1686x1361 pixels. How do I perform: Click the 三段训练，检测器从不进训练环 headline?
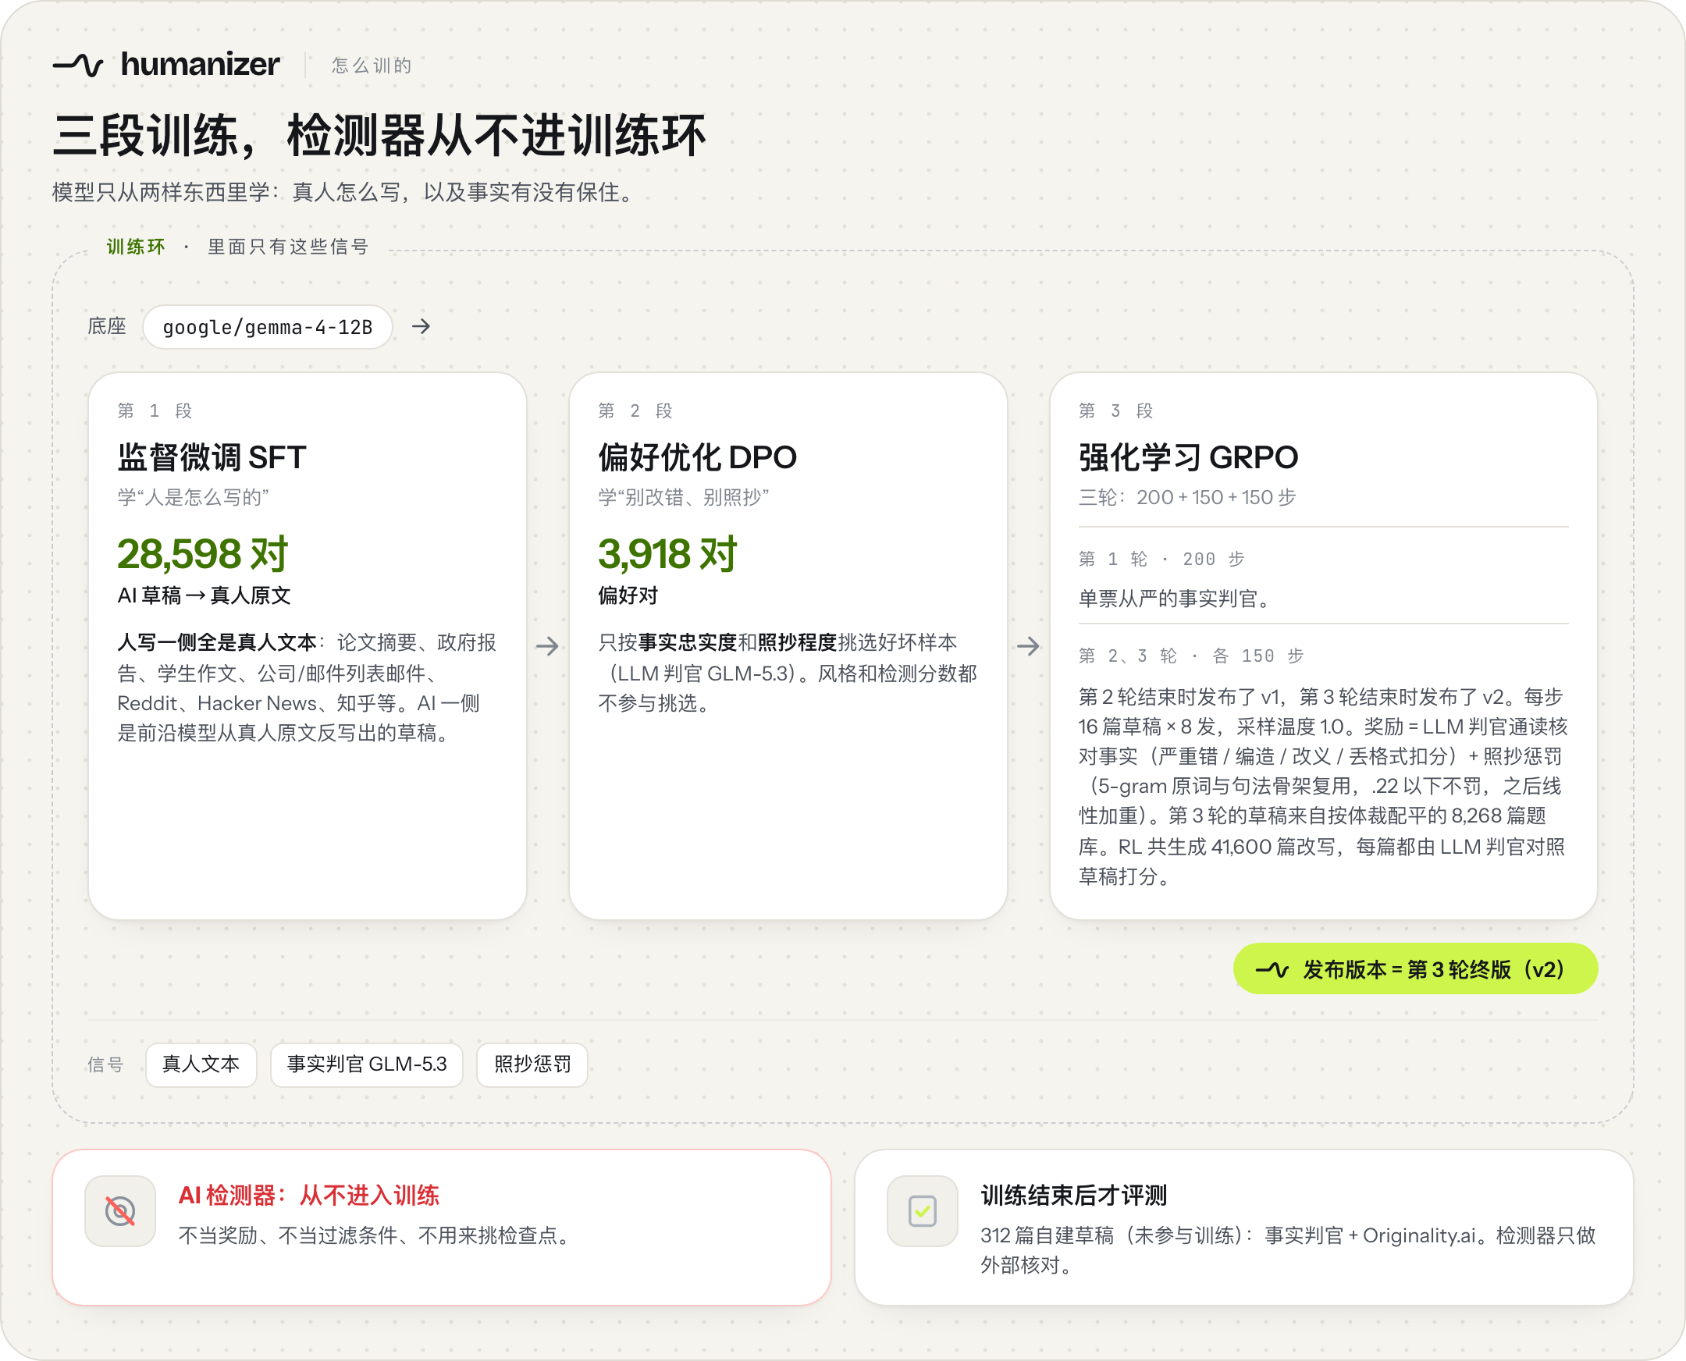[379, 136]
